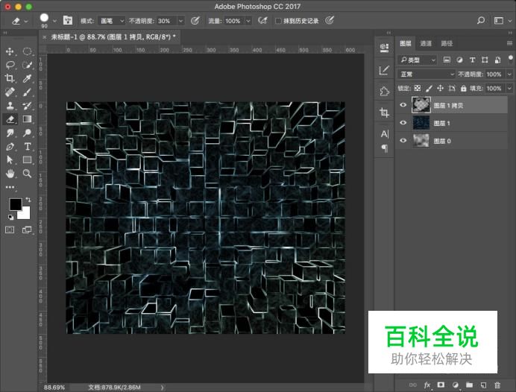Switch to the Channels tab

pyautogui.click(x=426, y=43)
